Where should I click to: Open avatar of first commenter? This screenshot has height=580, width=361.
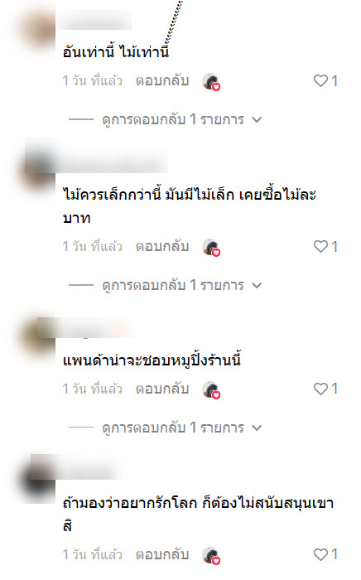coord(38,27)
